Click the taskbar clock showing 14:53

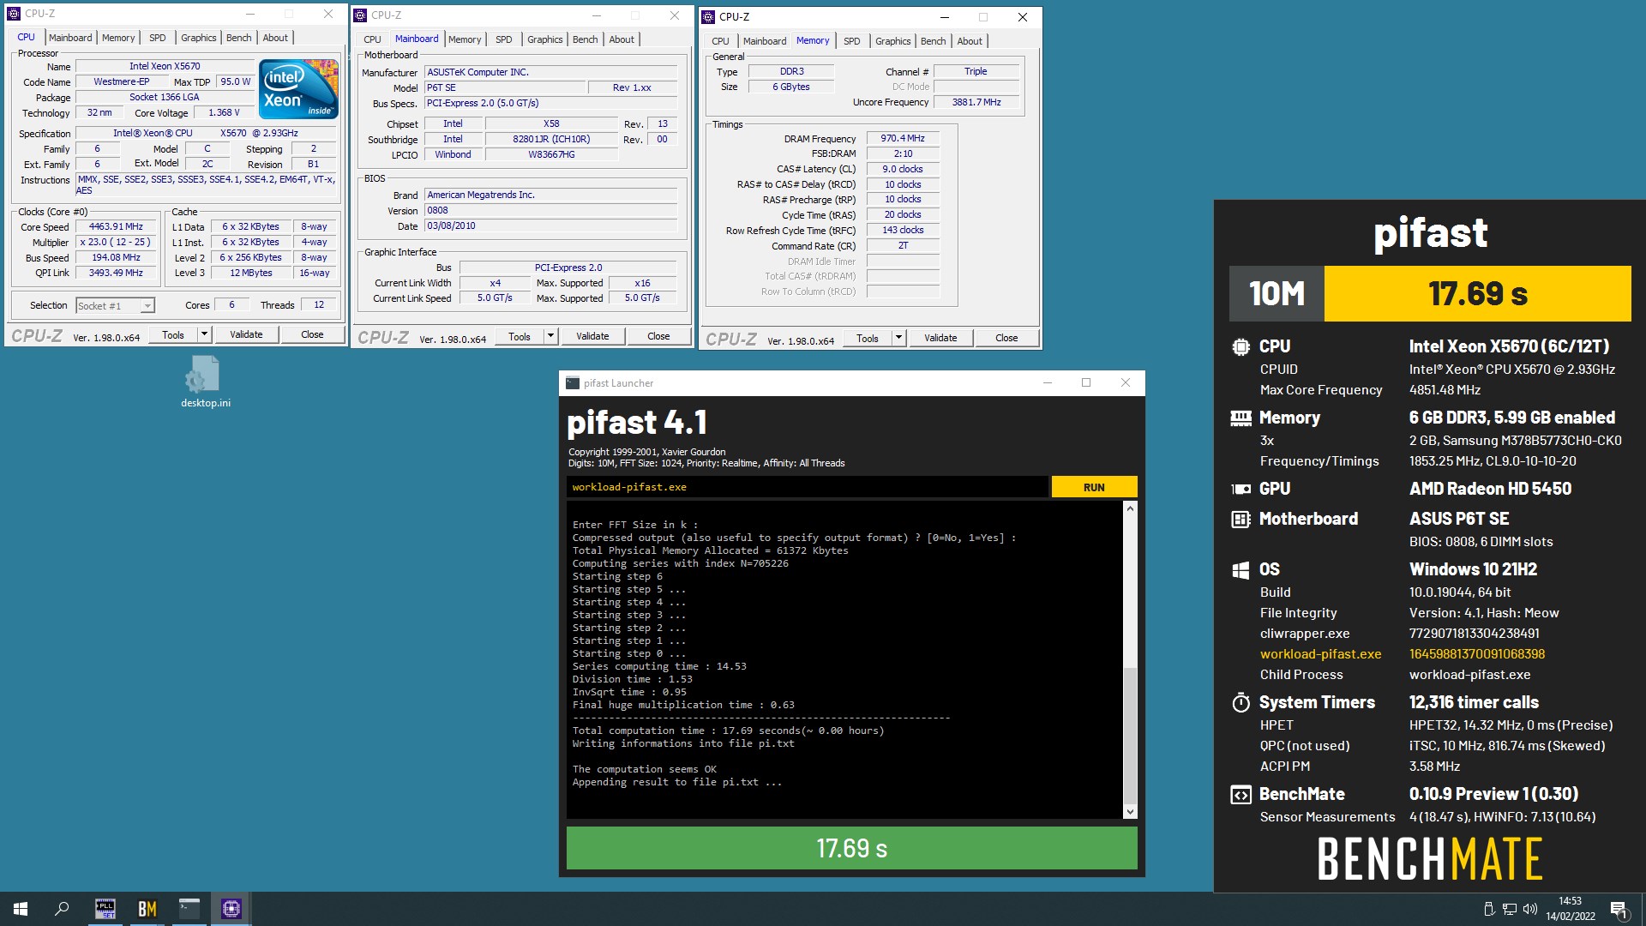(x=1570, y=909)
